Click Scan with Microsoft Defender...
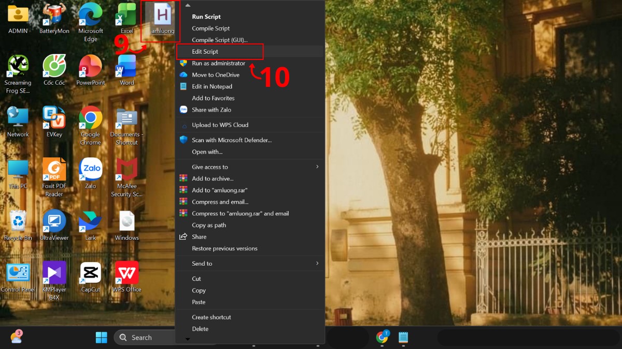The width and height of the screenshot is (622, 349). coord(250,140)
